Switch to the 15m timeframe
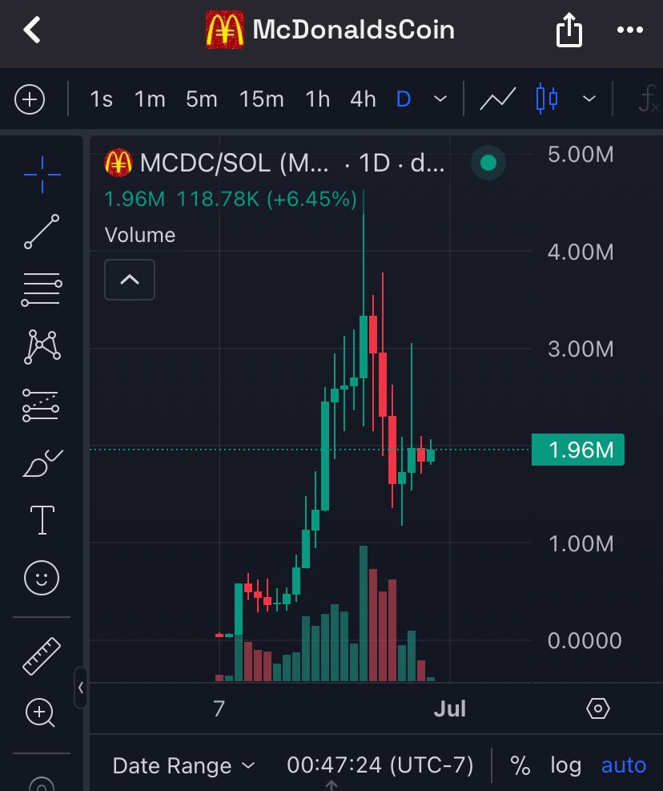The image size is (663, 791). point(261,99)
